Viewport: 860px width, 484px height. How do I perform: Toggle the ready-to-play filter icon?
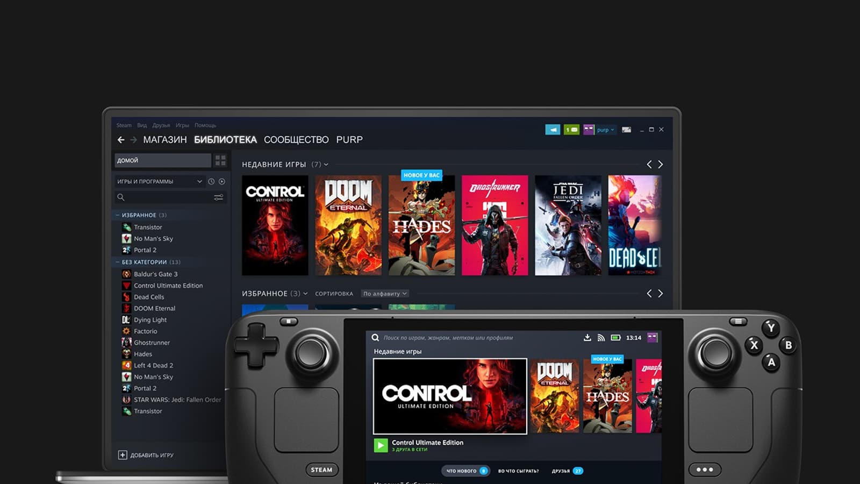coord(221,182)
